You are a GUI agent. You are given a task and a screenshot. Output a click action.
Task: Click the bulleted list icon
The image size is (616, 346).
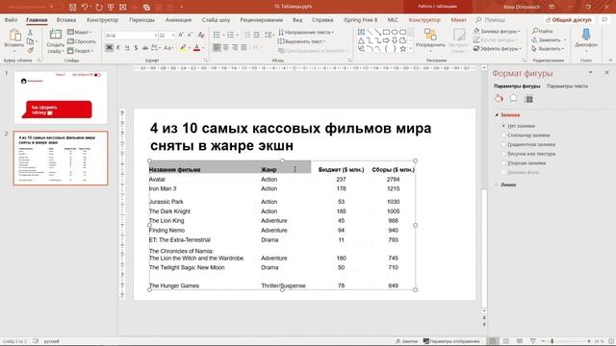tap(217, 35)
